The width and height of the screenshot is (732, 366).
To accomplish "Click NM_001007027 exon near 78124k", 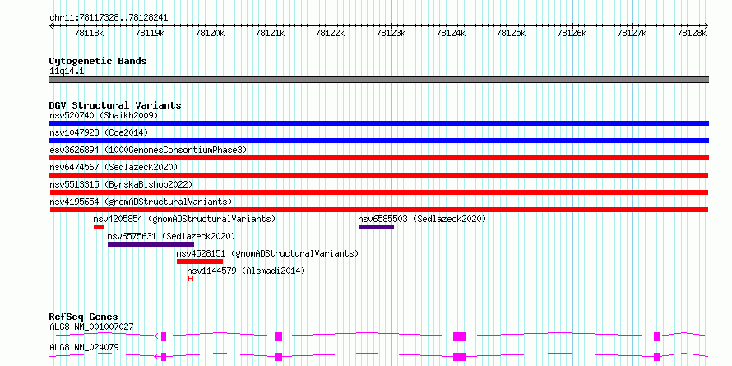I will (460, 336).
